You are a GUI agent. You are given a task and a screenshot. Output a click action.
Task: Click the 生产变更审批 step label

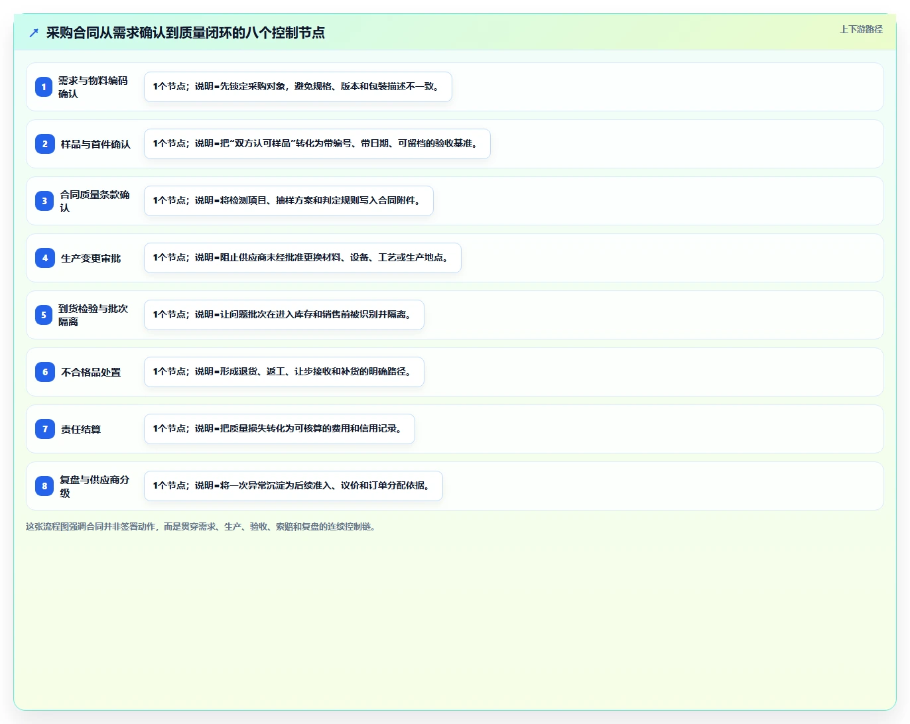pos(91,258)
